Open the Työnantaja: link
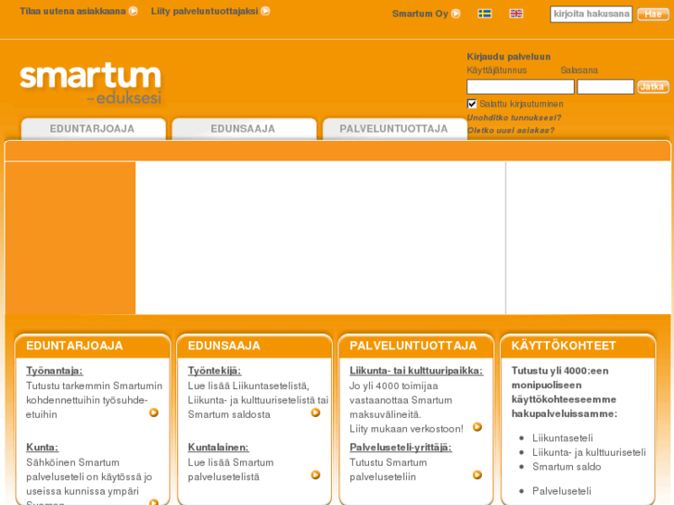Screen dimensions: 674x505 click(x=54, y=371)
